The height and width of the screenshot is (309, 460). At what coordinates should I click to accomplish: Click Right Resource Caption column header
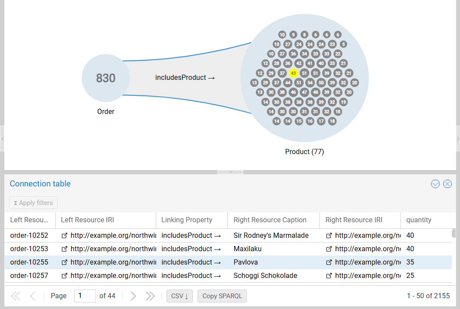(270, 220)
